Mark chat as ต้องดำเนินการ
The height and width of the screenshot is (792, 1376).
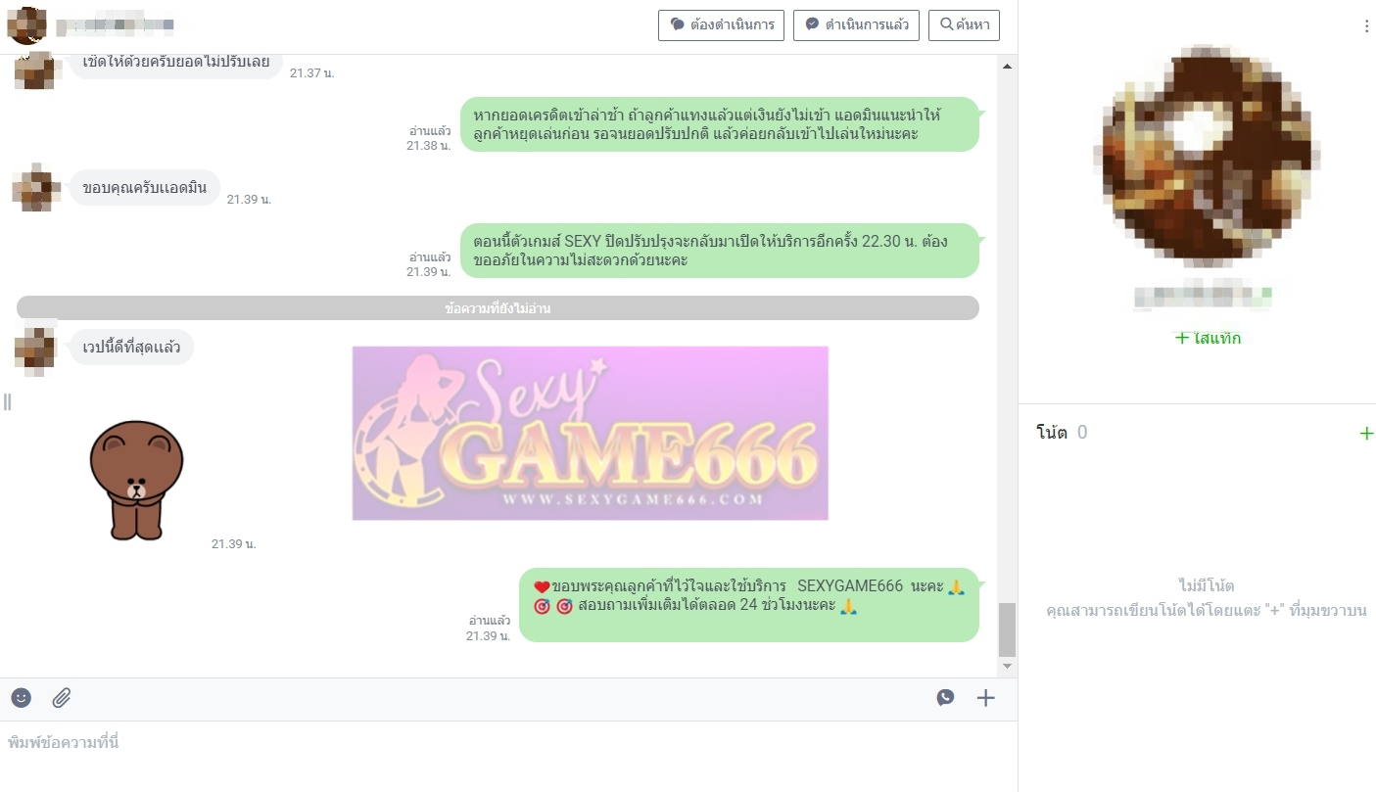tap(722, 25)
